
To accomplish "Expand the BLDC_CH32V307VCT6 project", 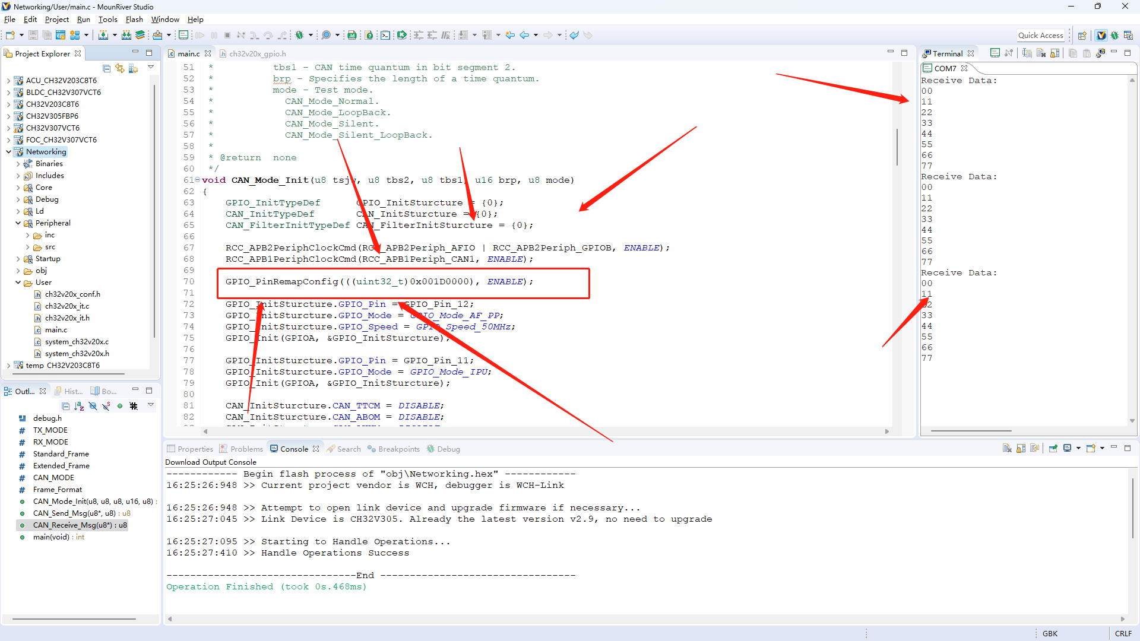I will coord(9,93).
